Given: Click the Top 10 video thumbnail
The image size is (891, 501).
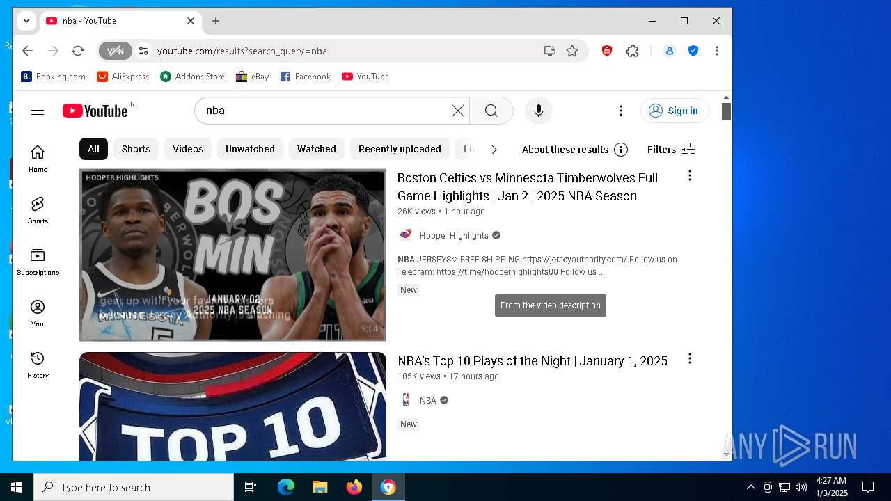Looking at the screenshot, I should (232, 406).
